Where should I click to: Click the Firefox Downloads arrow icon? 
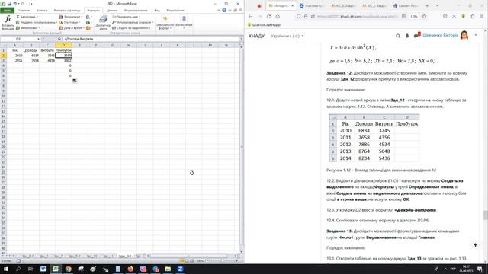click(454, 16)
